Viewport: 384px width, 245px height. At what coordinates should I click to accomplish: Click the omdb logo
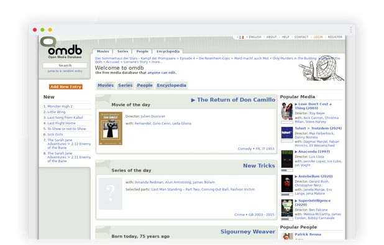tap(62, 47)
